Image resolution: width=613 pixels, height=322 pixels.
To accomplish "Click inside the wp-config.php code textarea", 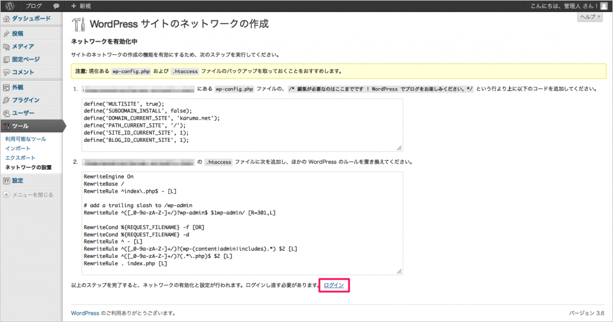I will pyautogui.click(x=242, y=125).
